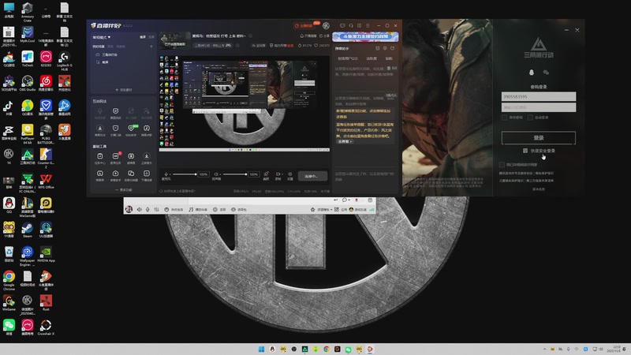Click the add-scene plus icon in 我的场景
Screen dimensions: 631x355
151,47
